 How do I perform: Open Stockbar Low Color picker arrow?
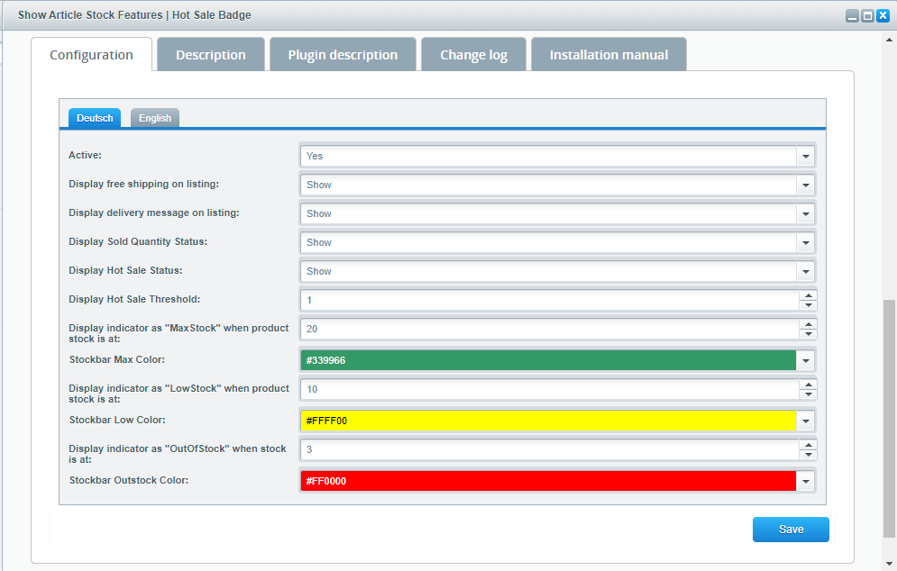(x=805, y=421)
